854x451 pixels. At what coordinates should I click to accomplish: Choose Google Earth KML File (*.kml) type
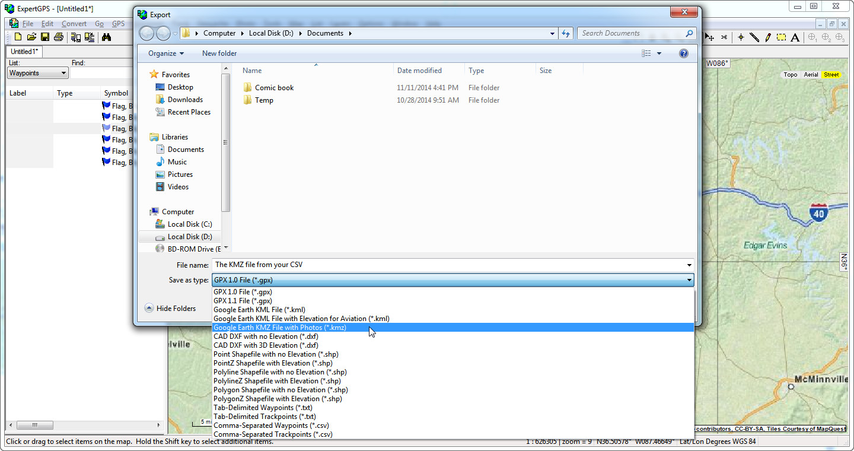click(453, 310)
